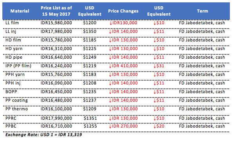This screenshot has height=144, width=233.
Task: Click the Price List as of 15 May 2017 header
Action: coord(56,11)
